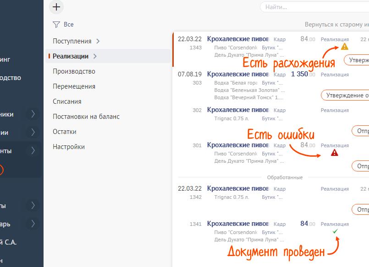Click document number 301
This screenshot has height=267, width=369.
point(197,145)
